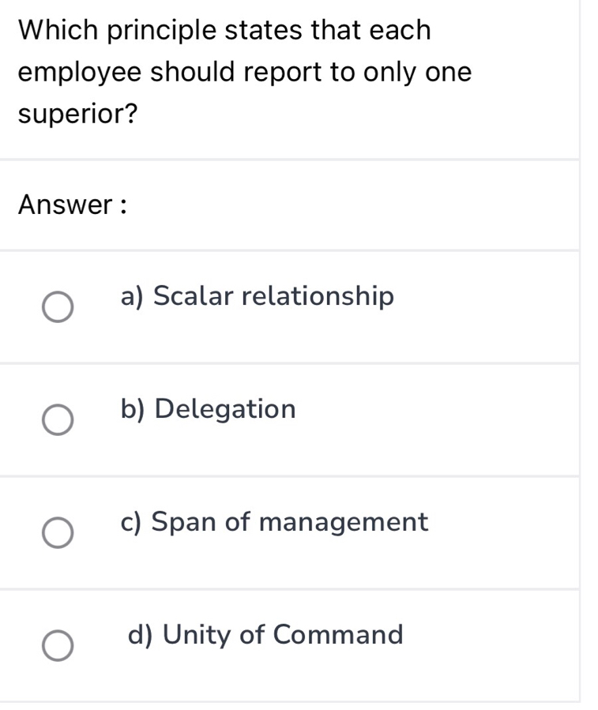The width and height of the screenshot is (598, 710).
Task: Click the text 'd) Unity of Command'
Action: [x=265, y=635]
